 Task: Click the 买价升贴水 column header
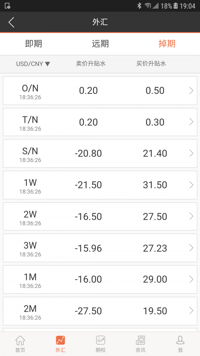click(x=151, y=63)
